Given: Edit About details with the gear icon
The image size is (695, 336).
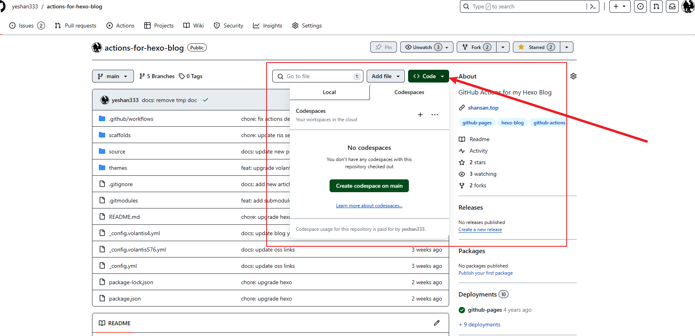Looking at the screenshot, I should pos(573,76).
